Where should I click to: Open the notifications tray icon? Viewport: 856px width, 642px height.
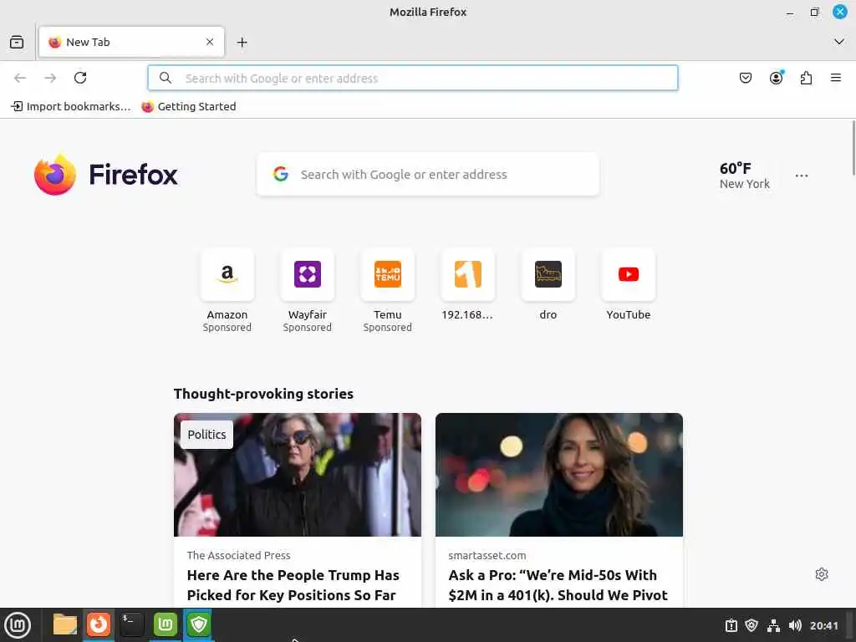click(731, 625)
